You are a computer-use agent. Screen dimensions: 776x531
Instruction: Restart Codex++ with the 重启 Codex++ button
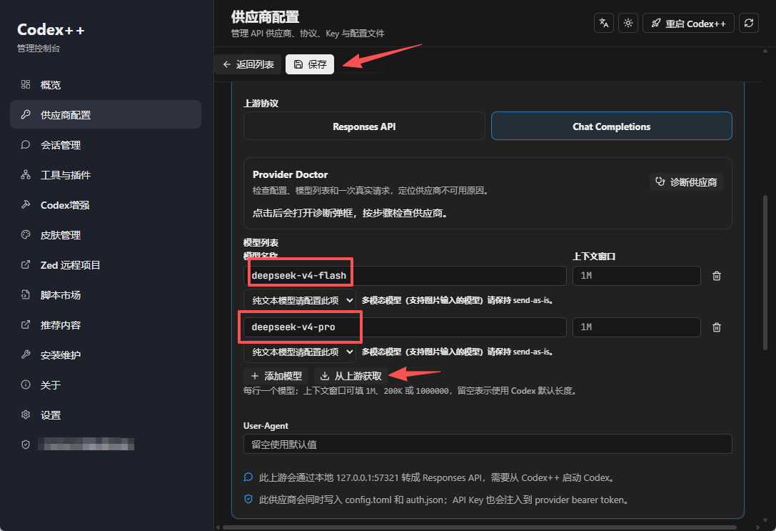tap(688, 24)
